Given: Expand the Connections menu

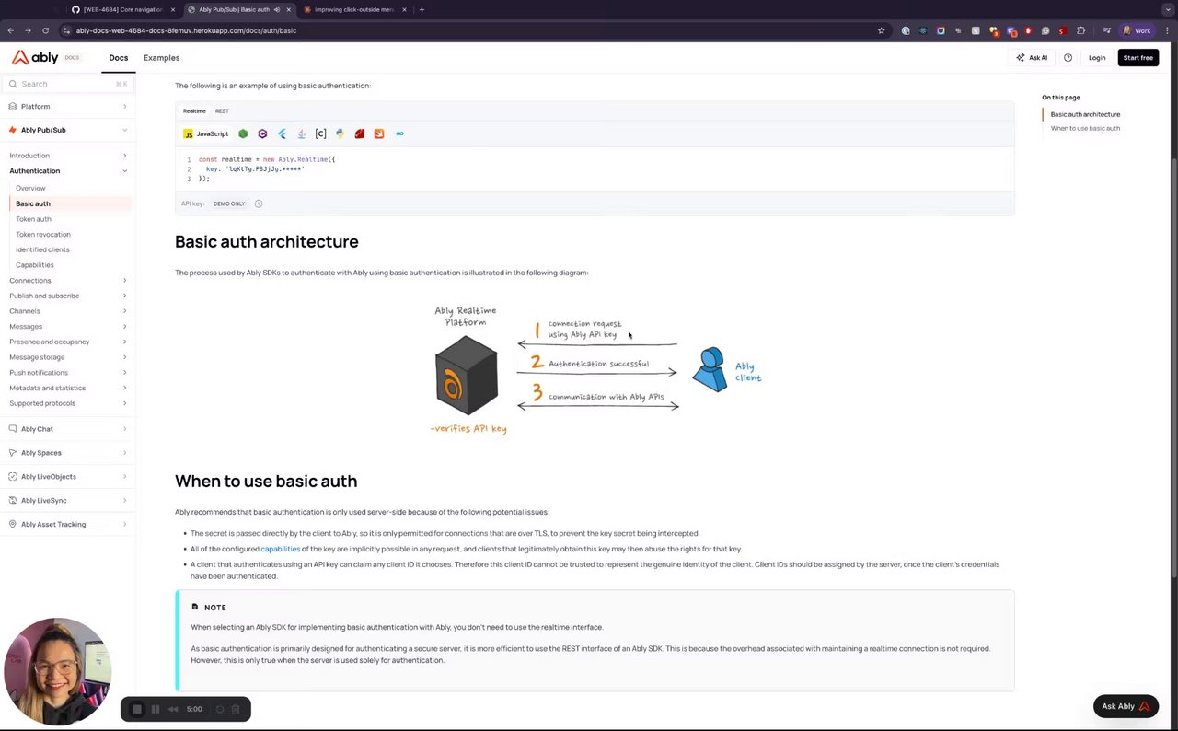Looking at the screenshot, I should 68,281.
